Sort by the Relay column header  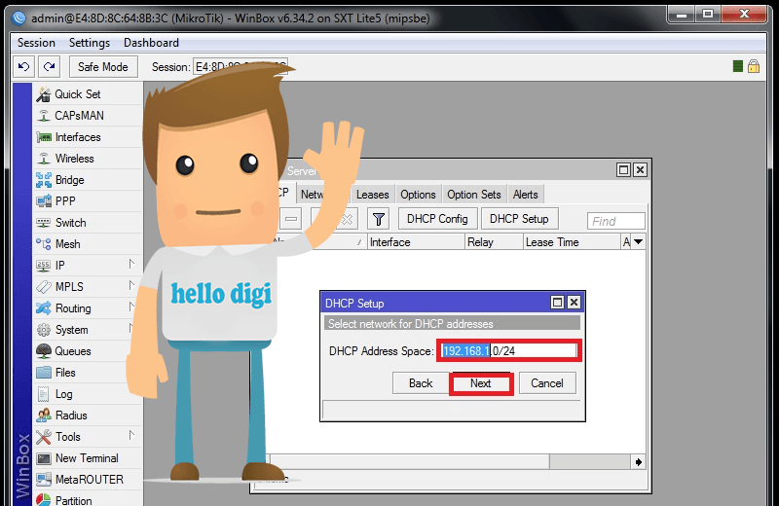pos(494,242)
